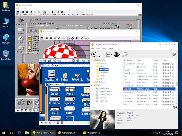
Task: Set star rating for Lapsuus row
Action: pos(168,82)
